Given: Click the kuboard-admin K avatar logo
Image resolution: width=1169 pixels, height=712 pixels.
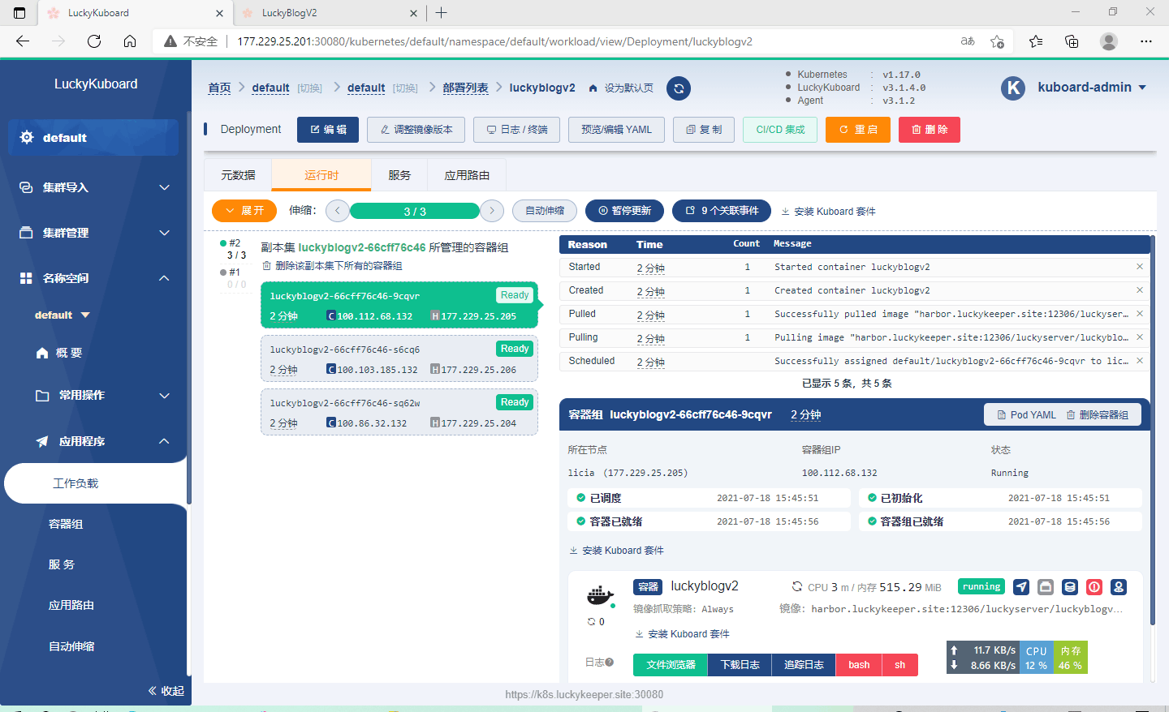Looking at the screenshot, I should 1013,88.
